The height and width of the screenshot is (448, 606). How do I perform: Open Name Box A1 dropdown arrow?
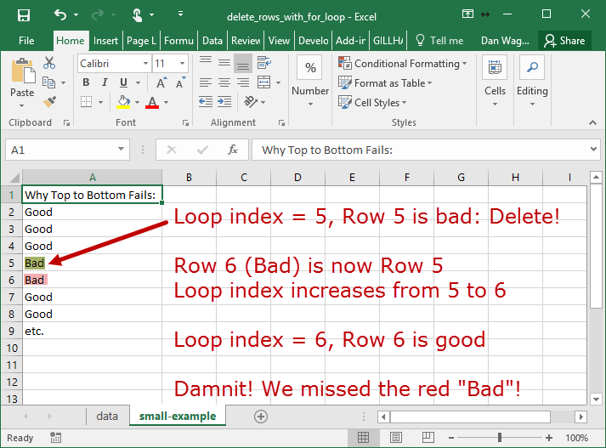click(121, 150)
